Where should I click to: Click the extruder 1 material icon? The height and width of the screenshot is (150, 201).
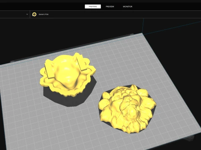[34, 14]
